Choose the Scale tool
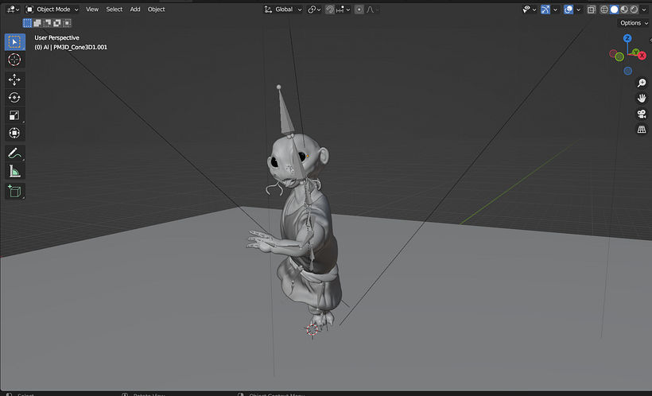 click(x=14, y=115)
